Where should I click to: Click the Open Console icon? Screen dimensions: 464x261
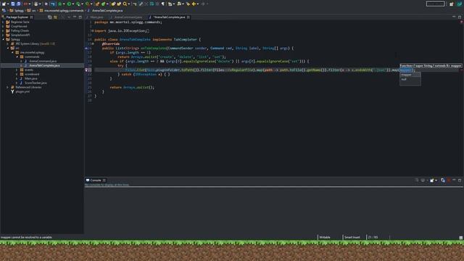[x=432, y=181]
